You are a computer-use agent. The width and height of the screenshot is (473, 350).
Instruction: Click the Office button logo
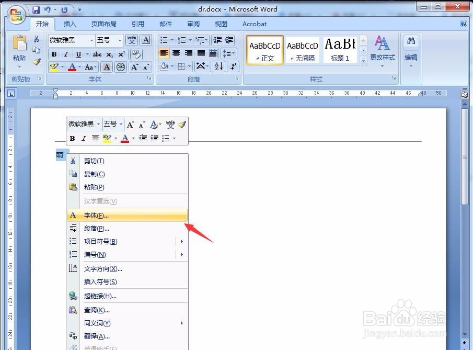tap(16, 14)
